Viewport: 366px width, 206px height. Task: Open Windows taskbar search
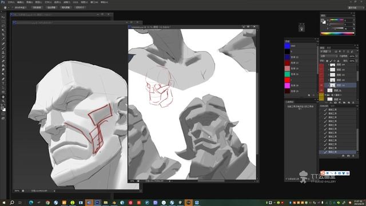pyautogui.click(x=12, y=203)
